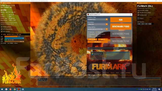
Task: Click the FurMark (GL) graphics test field
Action: 96,19
